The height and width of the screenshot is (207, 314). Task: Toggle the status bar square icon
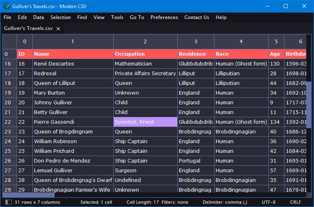pyautogui.click(x=8, y=202)
